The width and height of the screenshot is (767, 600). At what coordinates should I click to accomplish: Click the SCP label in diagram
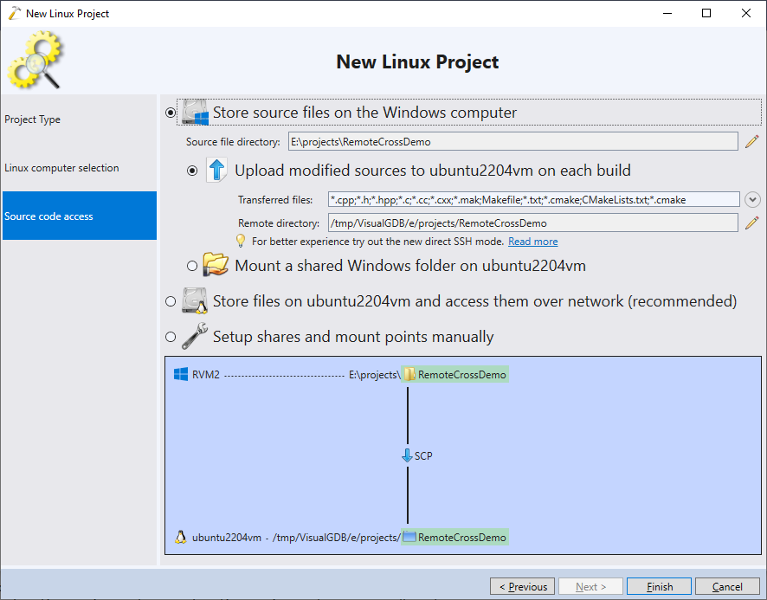423,456
